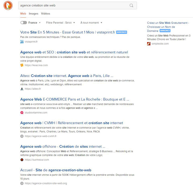
Task: Open the Agence web CVMH result
Action: 72,123
